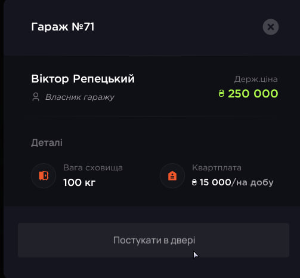
Task: Click the Власник гаражу label
Action: click(x=80, y=97)
